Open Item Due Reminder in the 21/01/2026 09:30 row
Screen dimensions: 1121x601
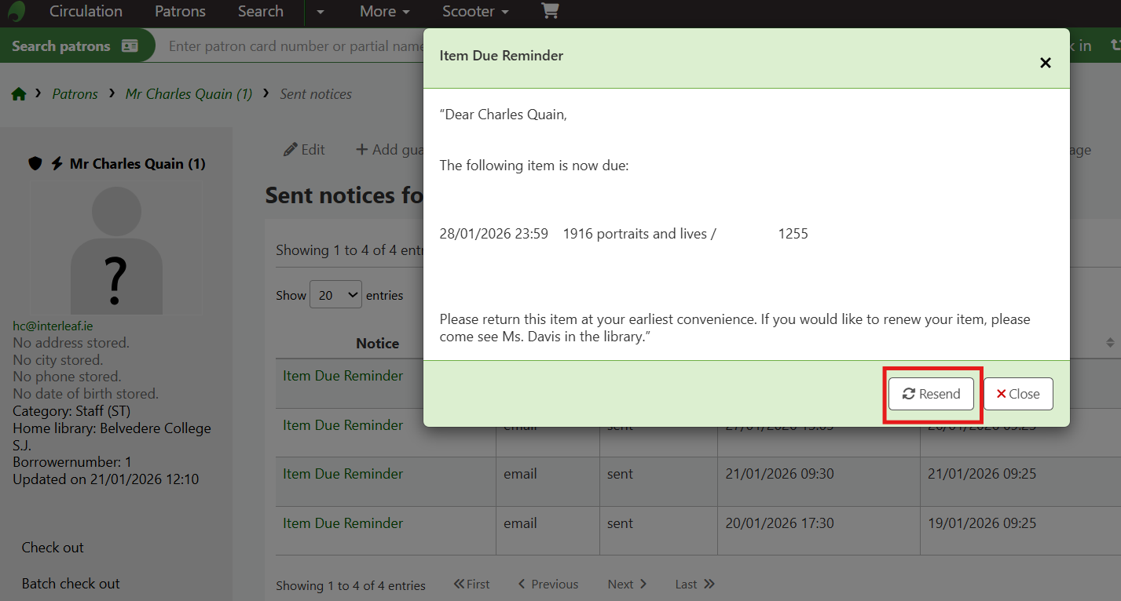pos(343,474)
